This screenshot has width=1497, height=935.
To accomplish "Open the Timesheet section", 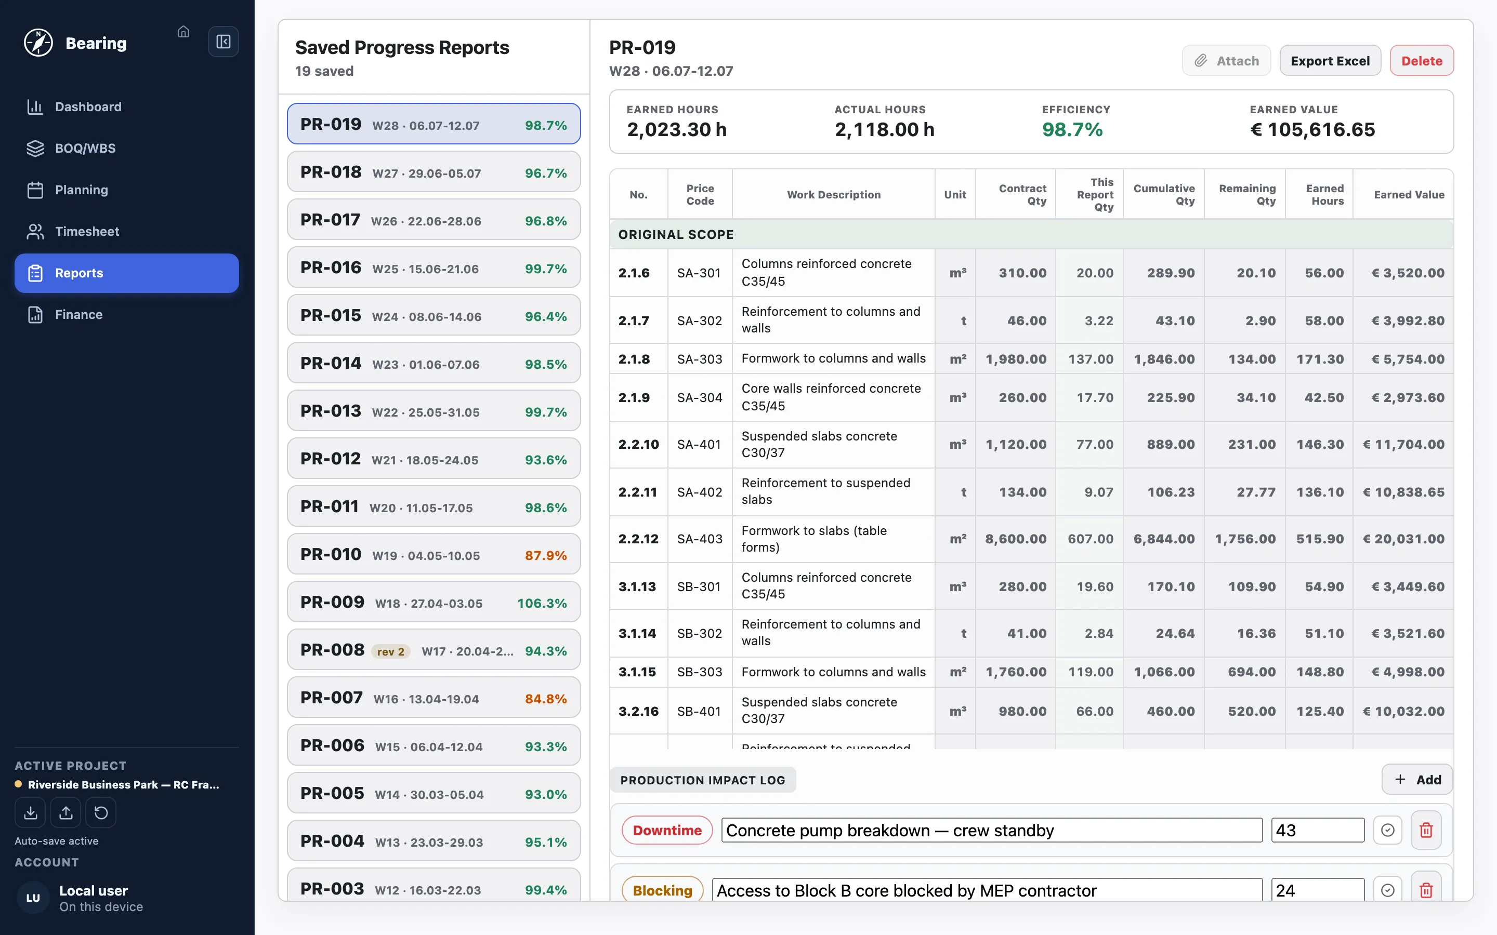I will (127, 231).
